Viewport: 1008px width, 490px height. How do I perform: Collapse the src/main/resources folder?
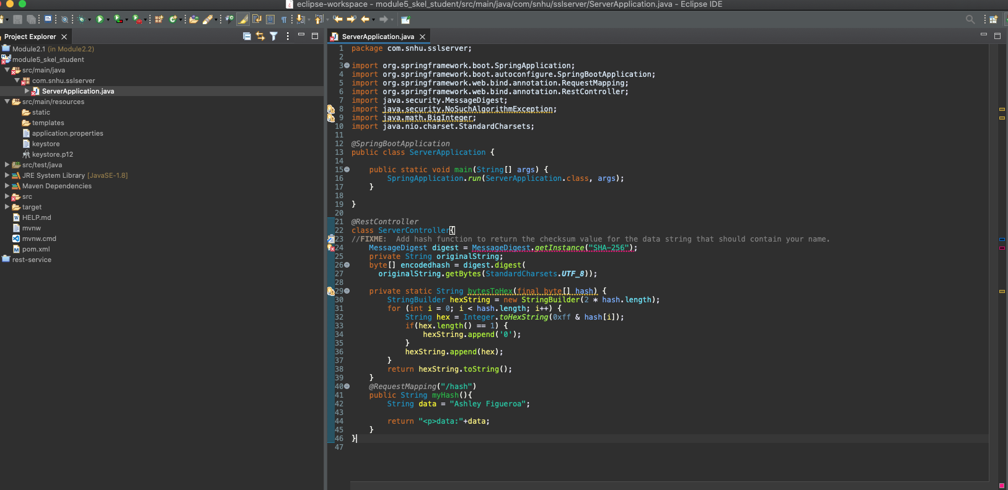click(x=7, y=102)
